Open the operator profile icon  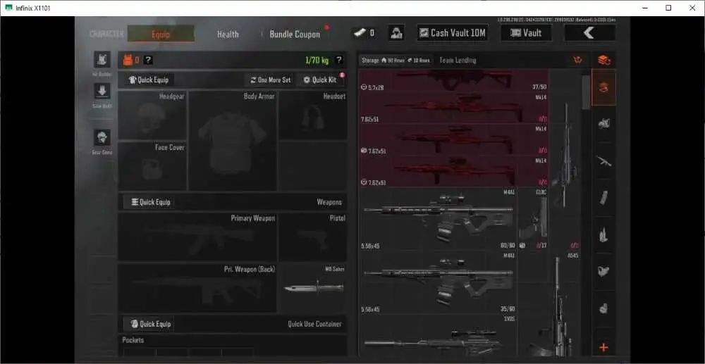(x=396, y=33)
